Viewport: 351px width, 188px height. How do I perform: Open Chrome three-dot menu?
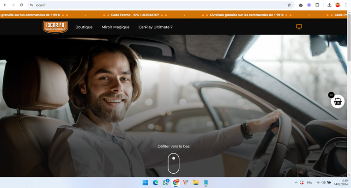[346, 5]
